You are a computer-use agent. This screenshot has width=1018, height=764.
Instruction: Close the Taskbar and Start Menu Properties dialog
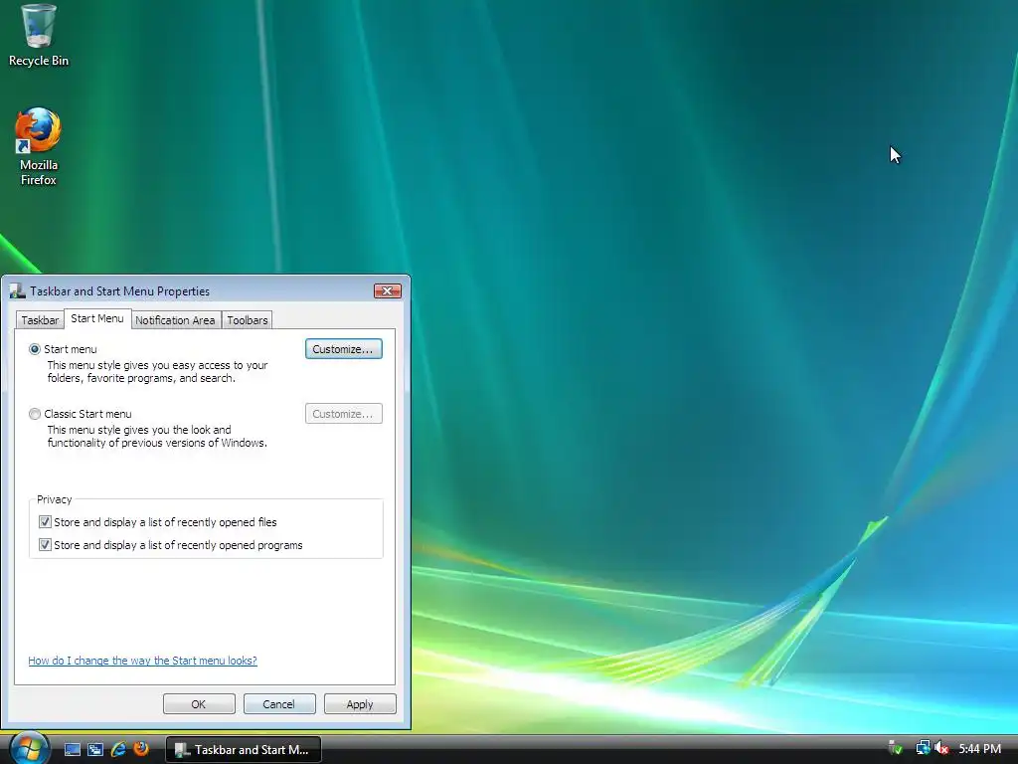388,291
